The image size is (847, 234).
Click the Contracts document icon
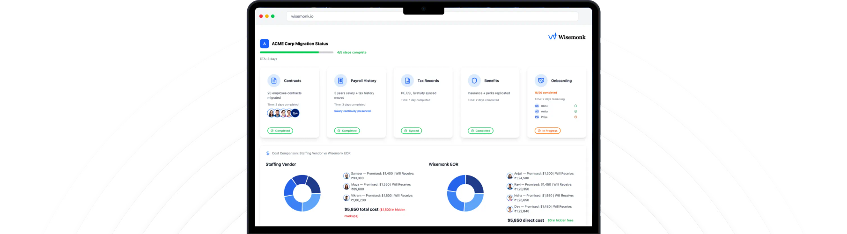click(274, 80)
